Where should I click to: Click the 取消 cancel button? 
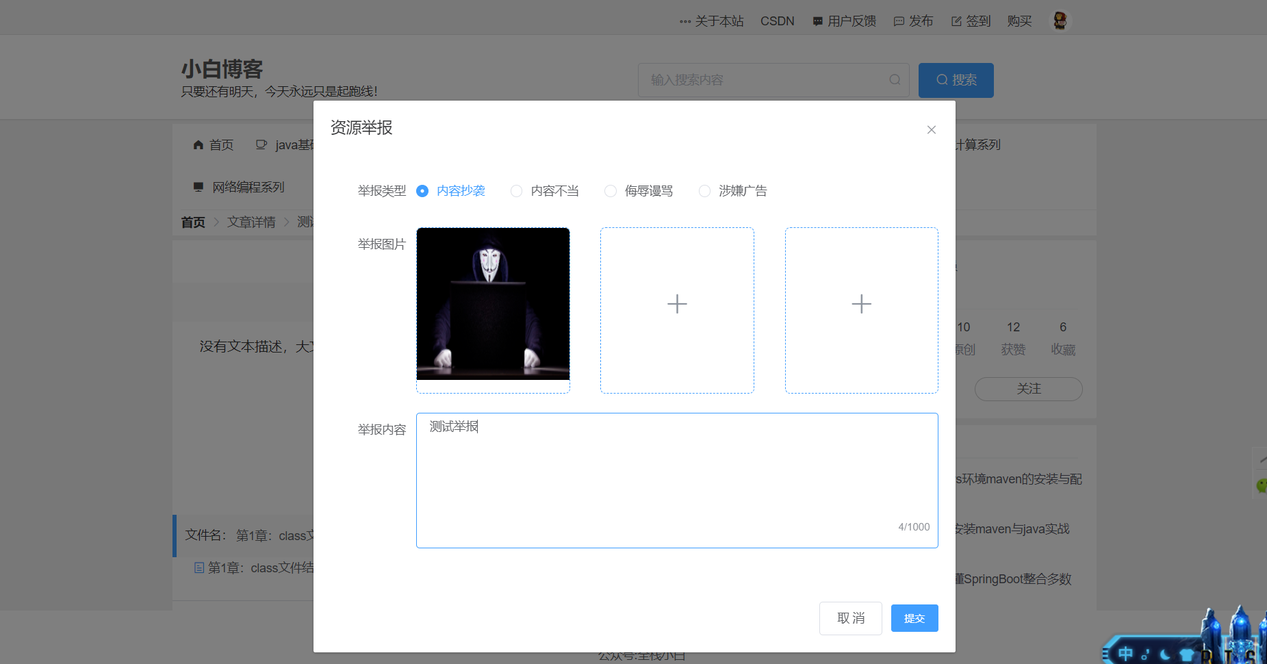pyautogui.click(x=851, y=617)
